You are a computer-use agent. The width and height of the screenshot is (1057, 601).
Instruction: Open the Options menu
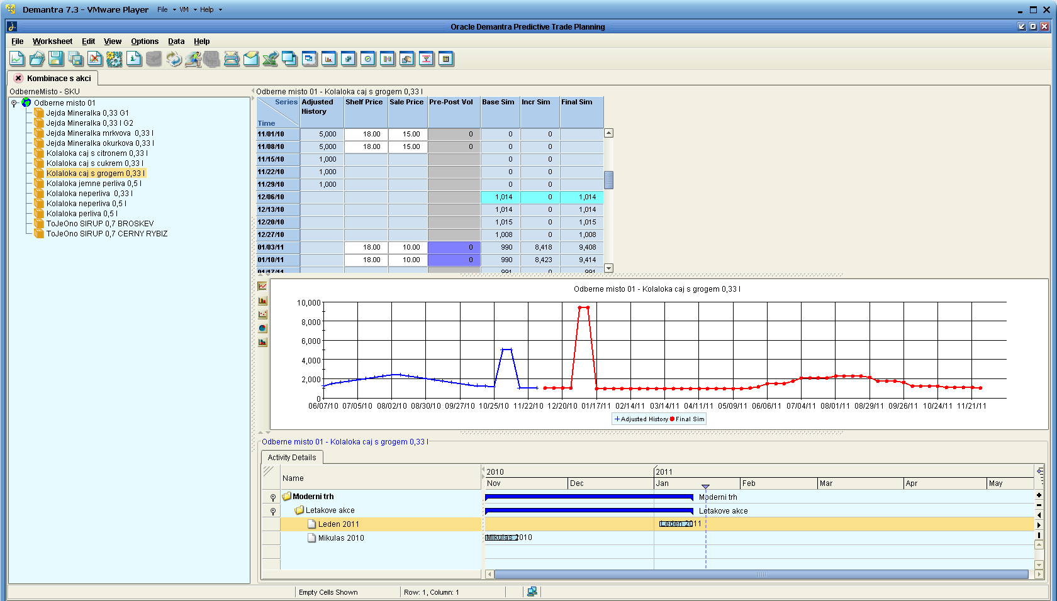pyautogui.click(x=145, y=41)
